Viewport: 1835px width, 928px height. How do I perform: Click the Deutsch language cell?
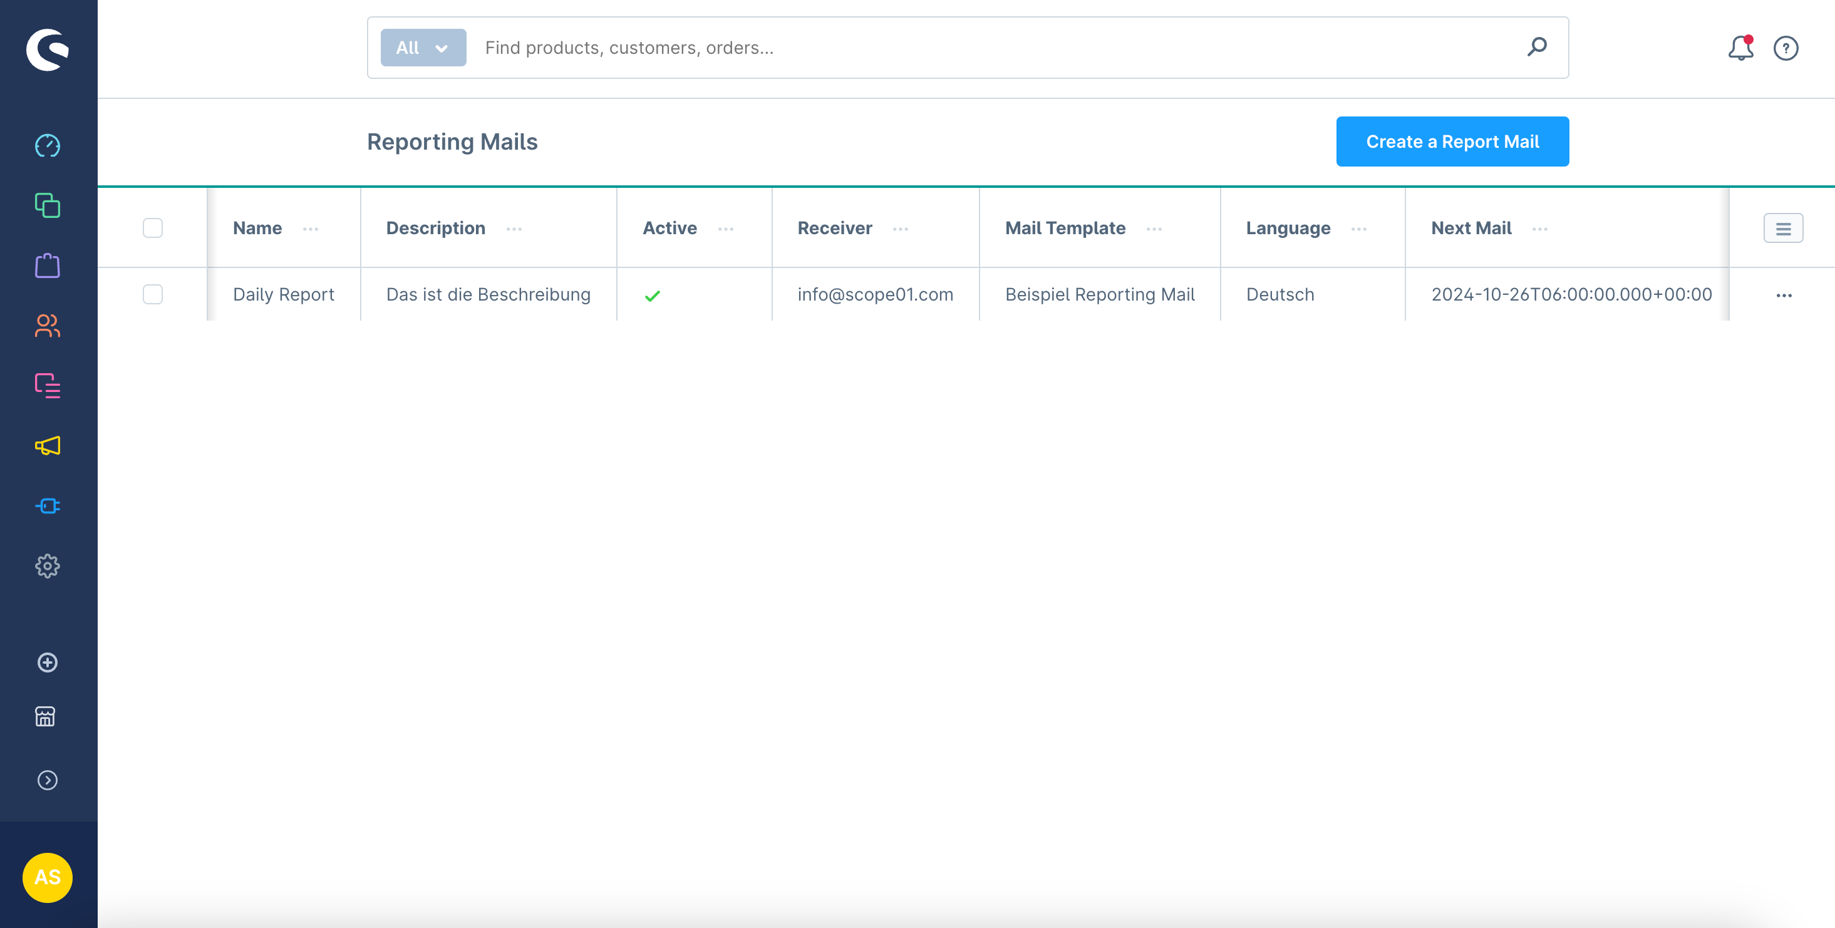click(1280, 294)
